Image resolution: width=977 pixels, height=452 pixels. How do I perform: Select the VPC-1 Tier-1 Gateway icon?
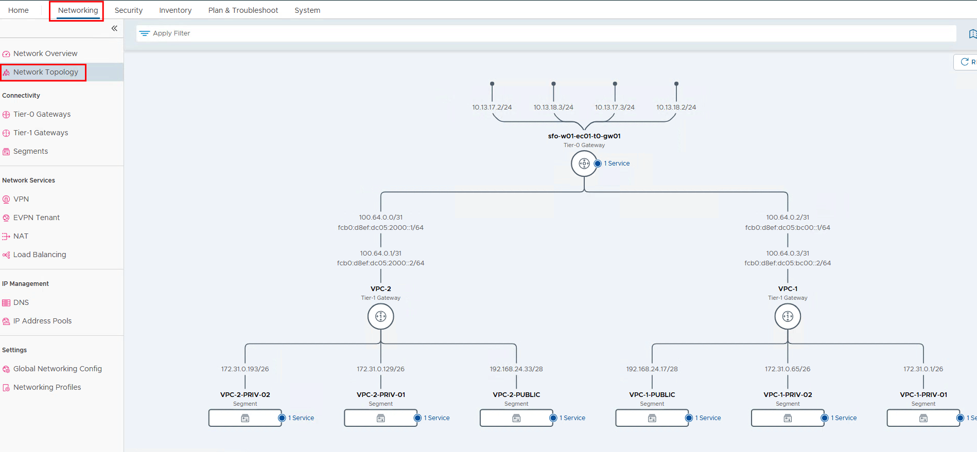point(787,316)
